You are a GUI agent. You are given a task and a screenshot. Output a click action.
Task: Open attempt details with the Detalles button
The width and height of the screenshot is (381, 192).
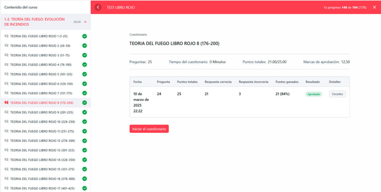pos(337,94)
